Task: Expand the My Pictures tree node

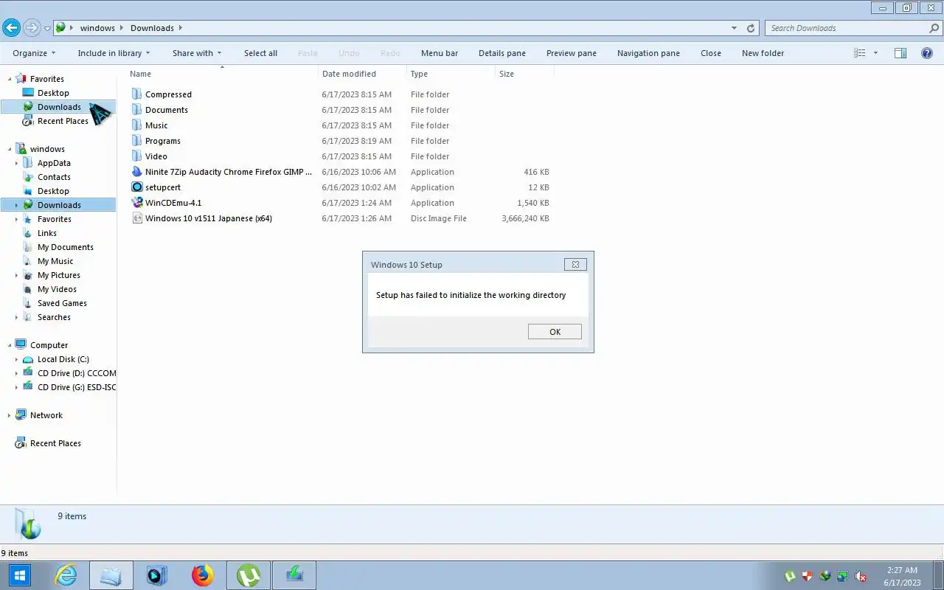Action: click(x=16, y=275)
